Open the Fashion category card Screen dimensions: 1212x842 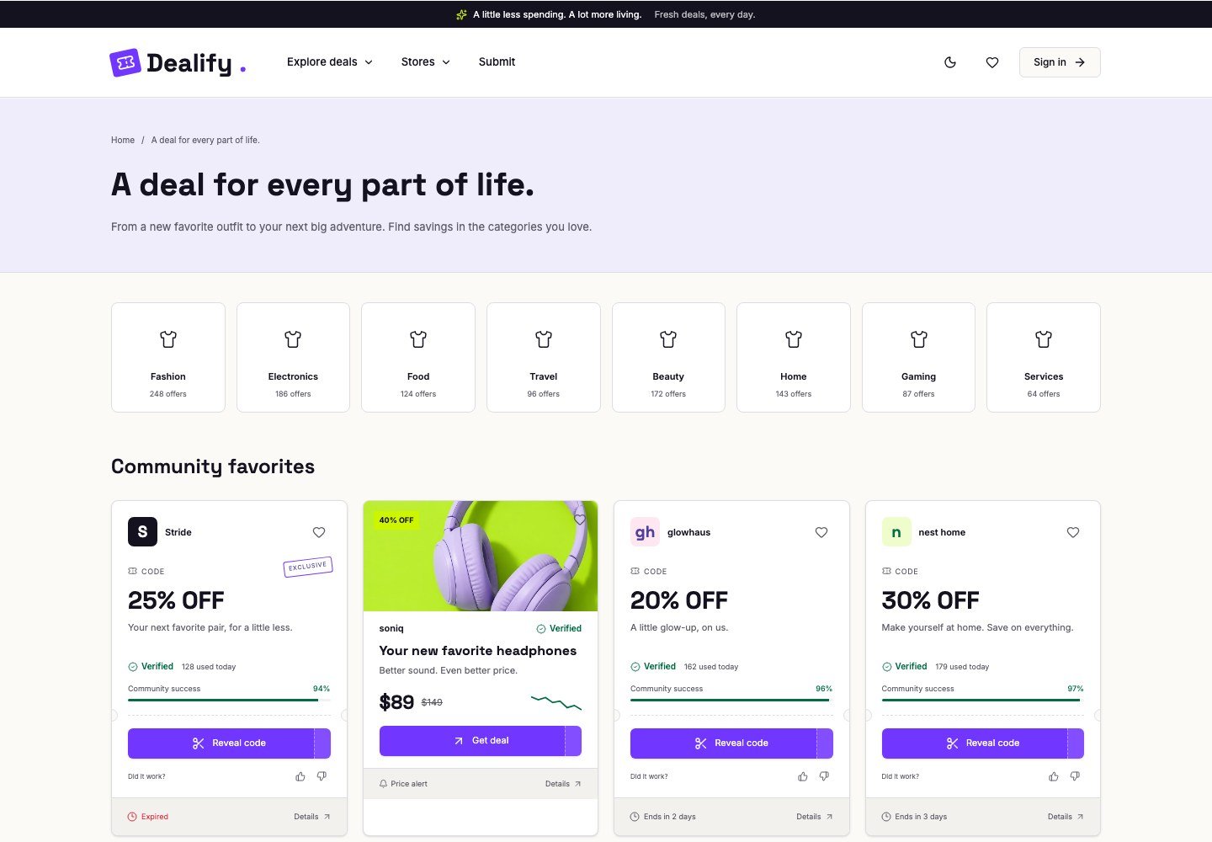click(x=168, y=357)
